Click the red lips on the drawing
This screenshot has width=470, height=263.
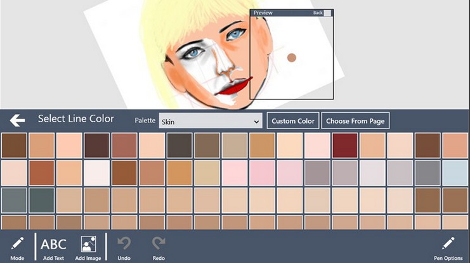235,87
